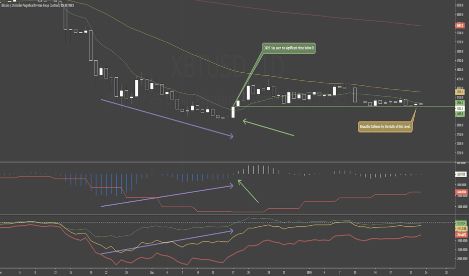Click the 26 date label on time axis
The width and height of the screenshot is (469, 276).
[126, 272]
